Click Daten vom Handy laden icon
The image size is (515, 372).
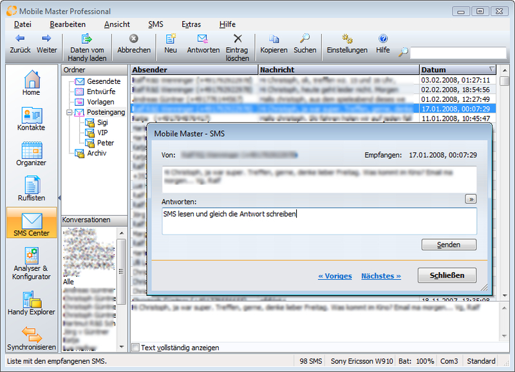87,39
